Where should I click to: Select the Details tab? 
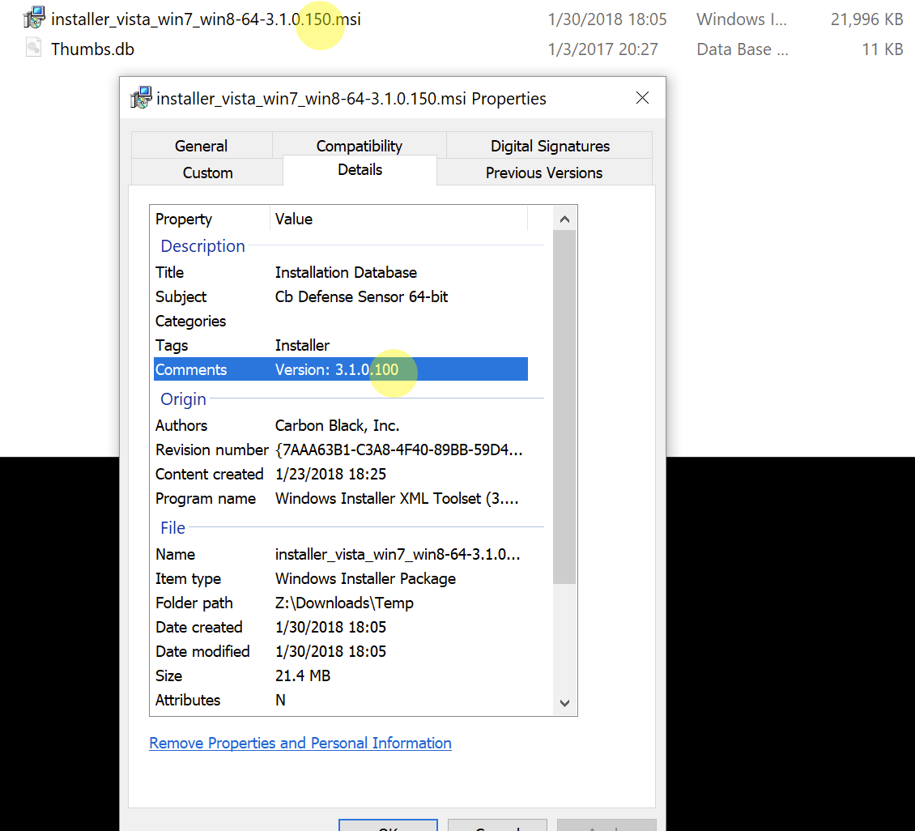click(x=360, y=170)
